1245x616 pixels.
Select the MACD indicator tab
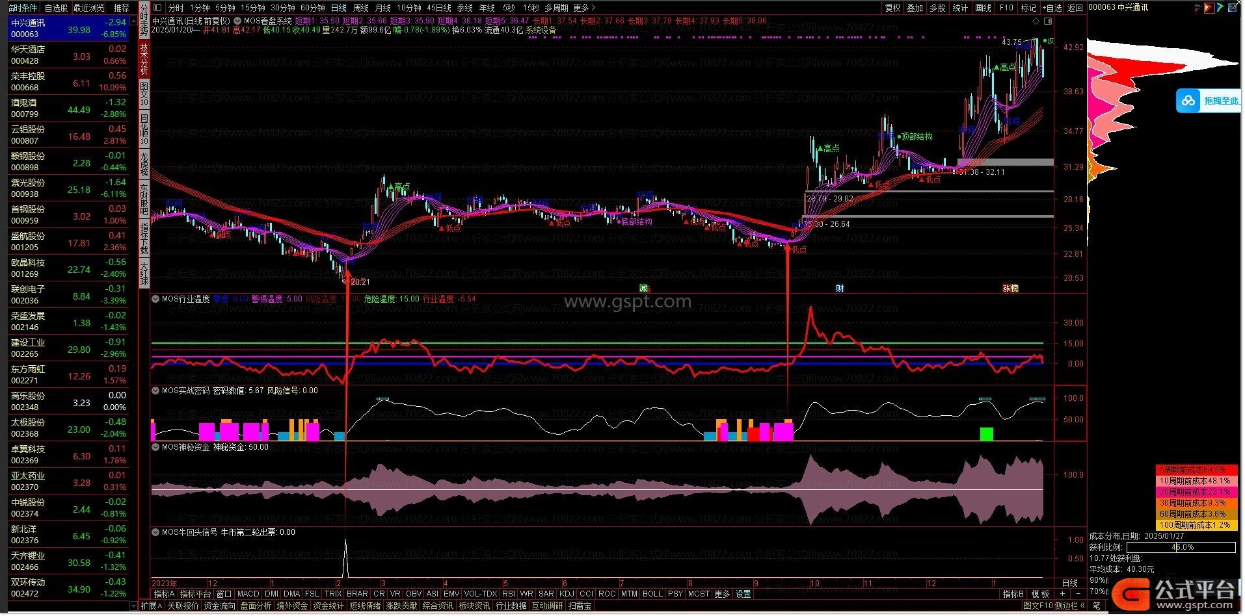coord(248,594)
